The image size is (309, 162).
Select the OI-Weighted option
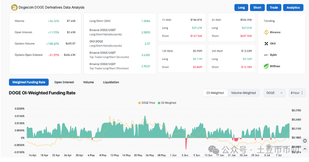coord(215,93)
